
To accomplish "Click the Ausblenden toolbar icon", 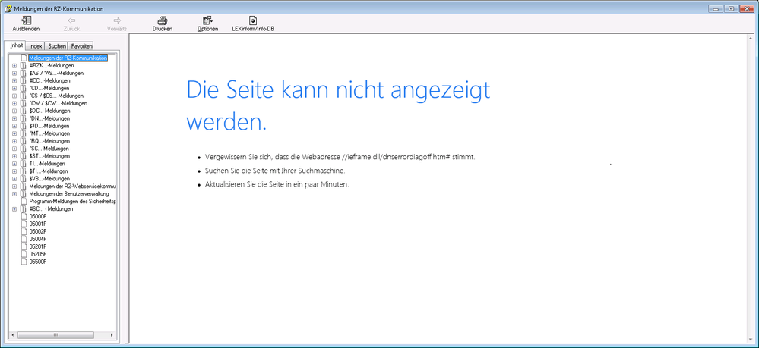I will pos(26,20).
